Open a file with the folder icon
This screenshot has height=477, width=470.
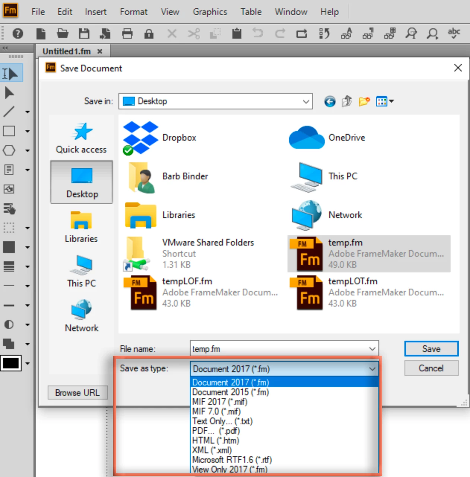63,34
